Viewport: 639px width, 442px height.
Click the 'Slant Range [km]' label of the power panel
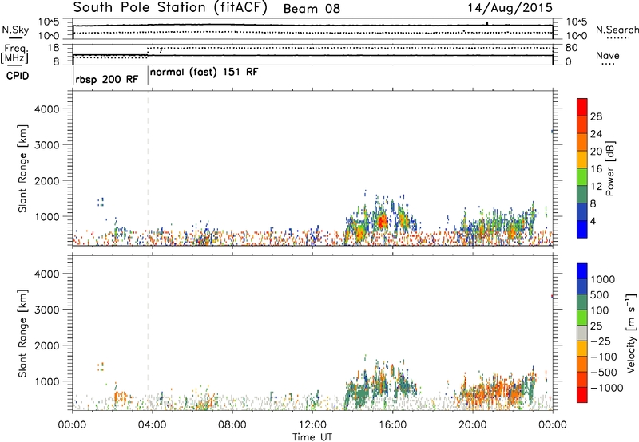click(x=22, y=168)
